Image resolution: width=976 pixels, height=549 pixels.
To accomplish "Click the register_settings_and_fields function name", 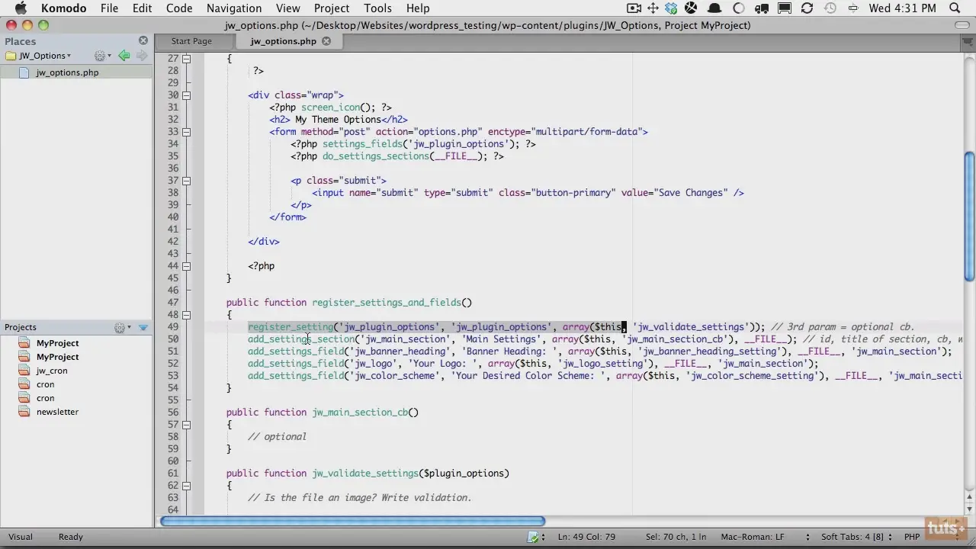I will coord(387,303).
